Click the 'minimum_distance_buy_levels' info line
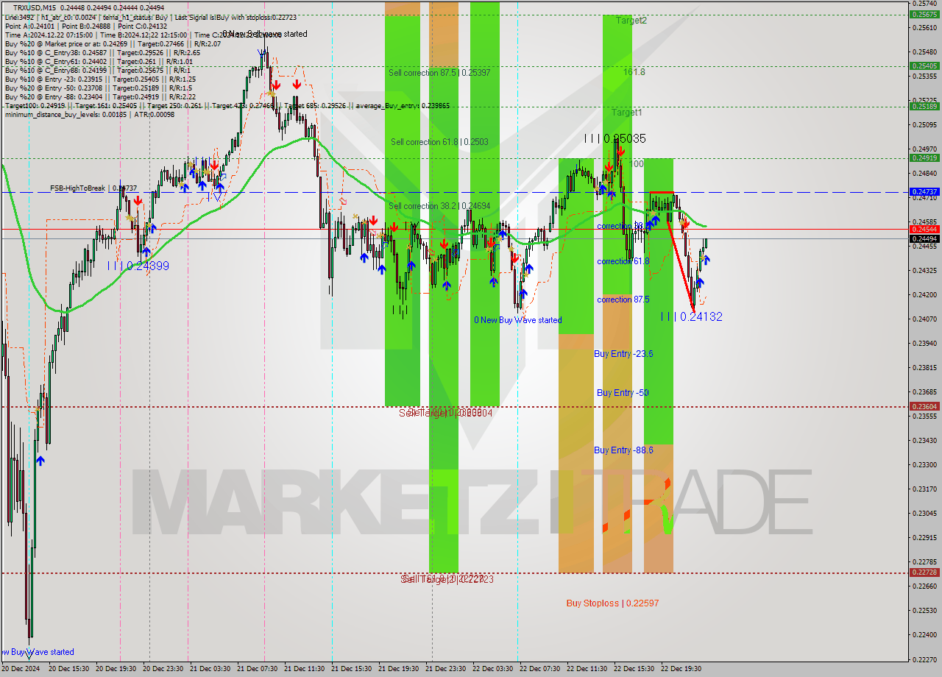Screen dimensions: 942x677 tap(90, 114)
